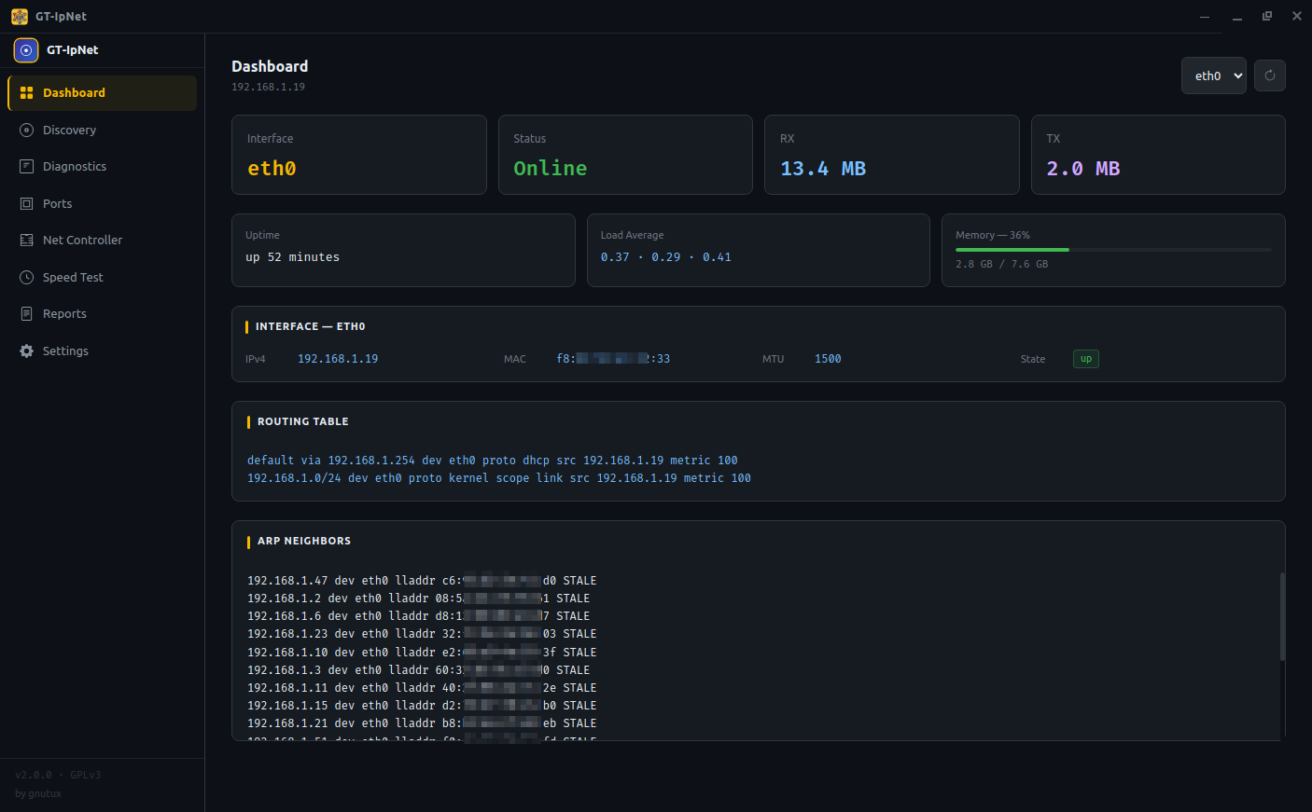The height and width of the screenshot is (812, 1312).
Task: Click the Dashboard grid icon in sidebar
Action: pos(26,93)
